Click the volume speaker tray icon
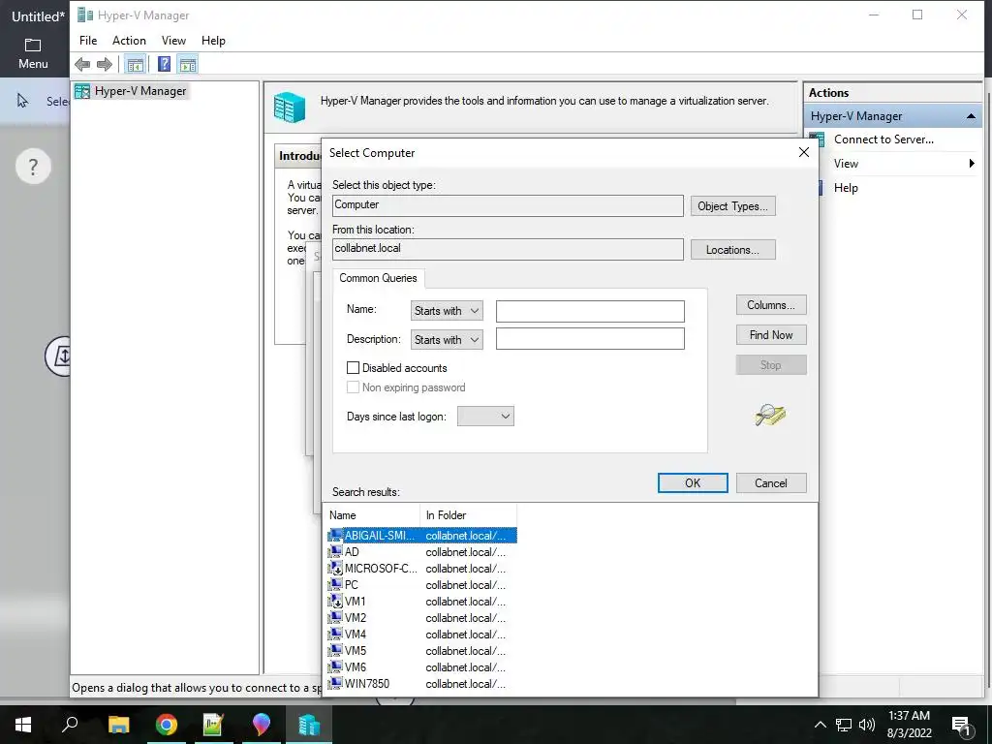Viewport: 992px width, 744px height. [x=867, y=725]
